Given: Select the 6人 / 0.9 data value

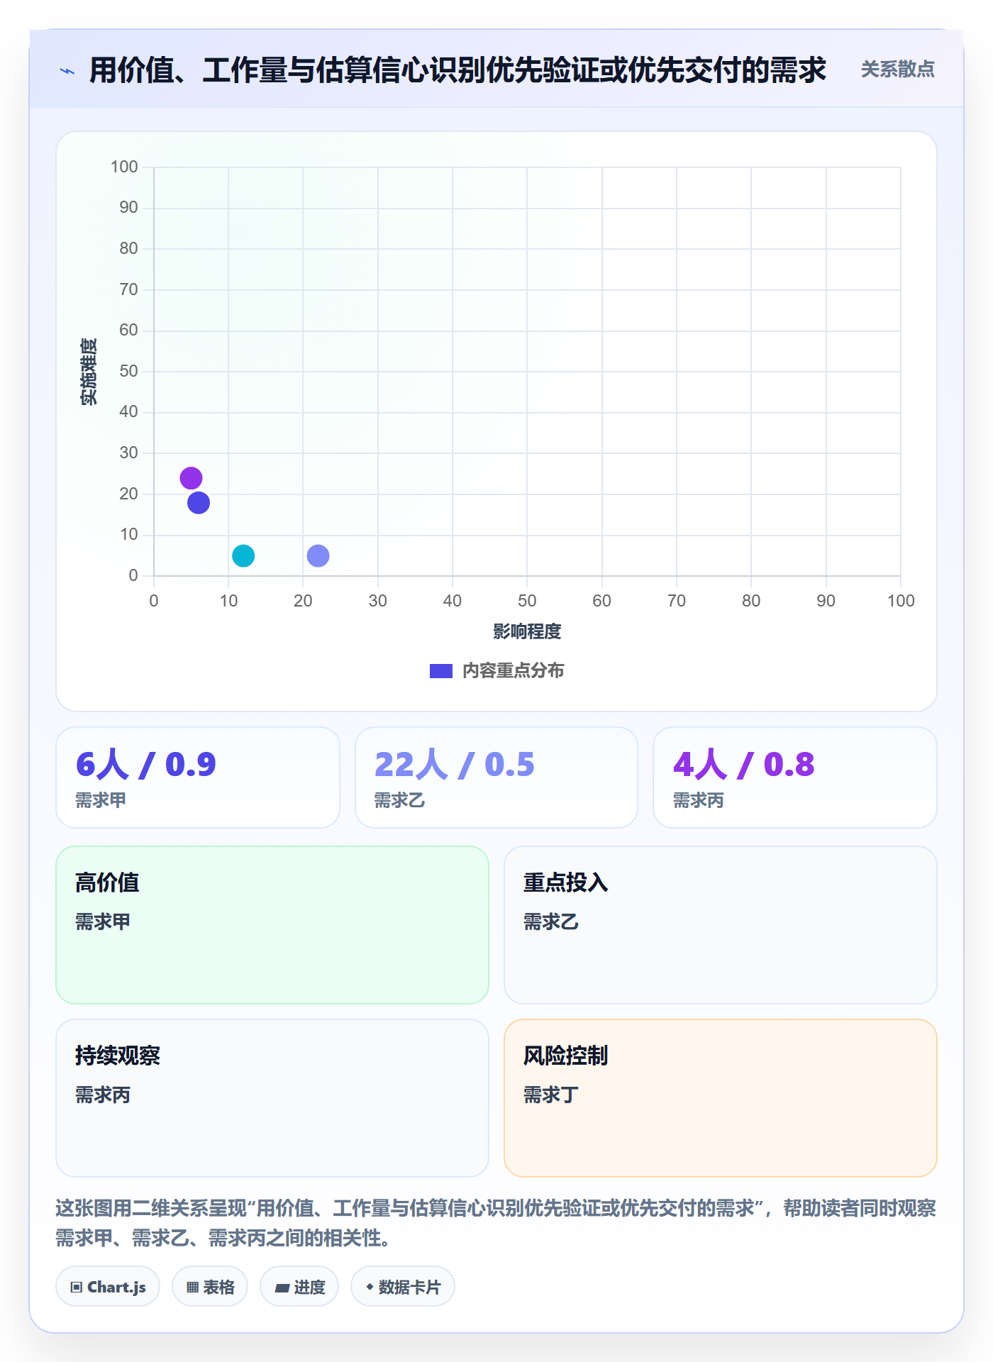Looking at the screenshot, I should pyautogui.click(x=146, y=765).
